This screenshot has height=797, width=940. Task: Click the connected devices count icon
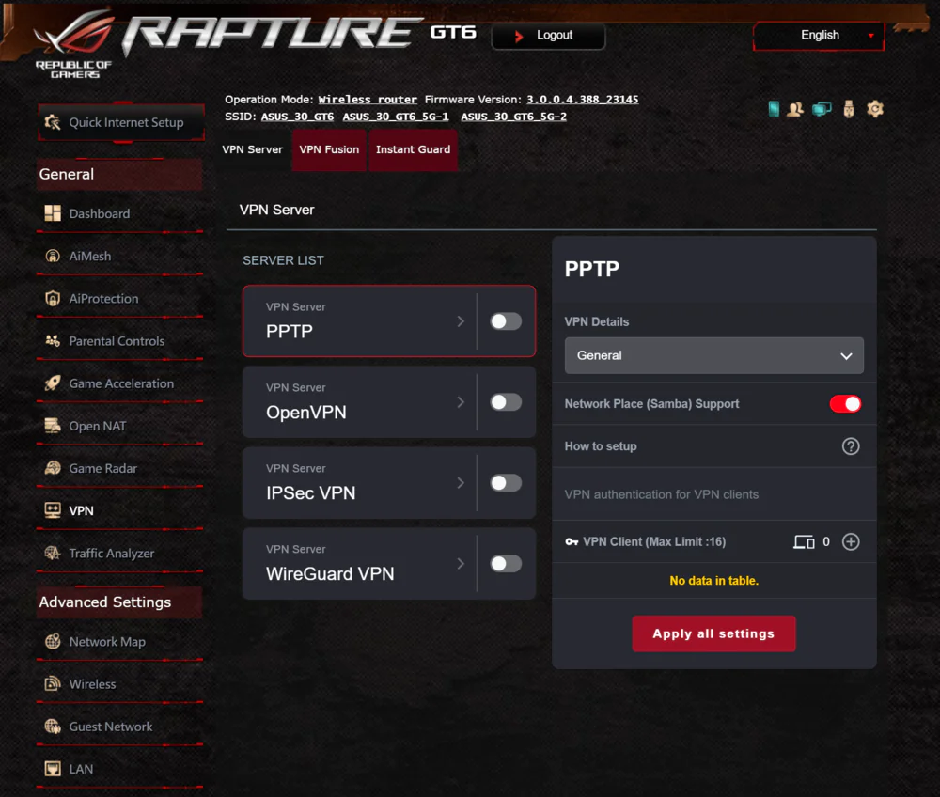[x=804, y=542]
